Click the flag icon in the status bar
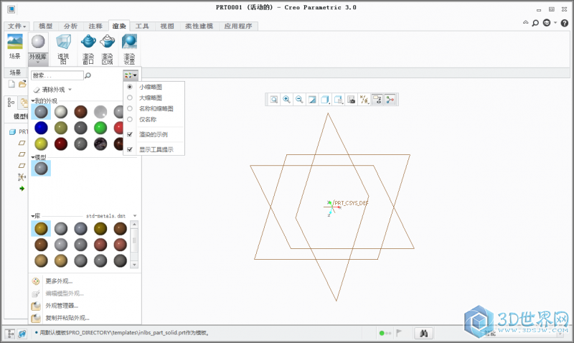Screen dimensions: 574x343 [x=399, y=333]
